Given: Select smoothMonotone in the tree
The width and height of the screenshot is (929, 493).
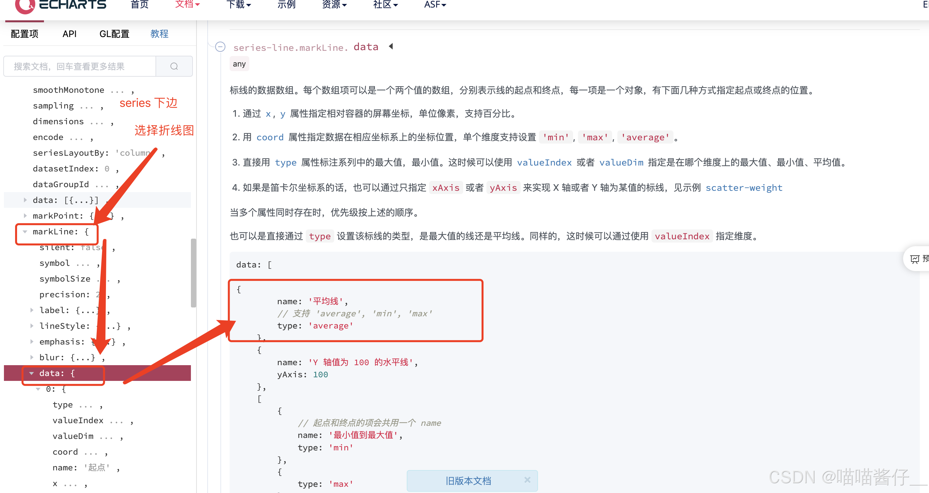Looking at the screenshot, I should 69,90.
